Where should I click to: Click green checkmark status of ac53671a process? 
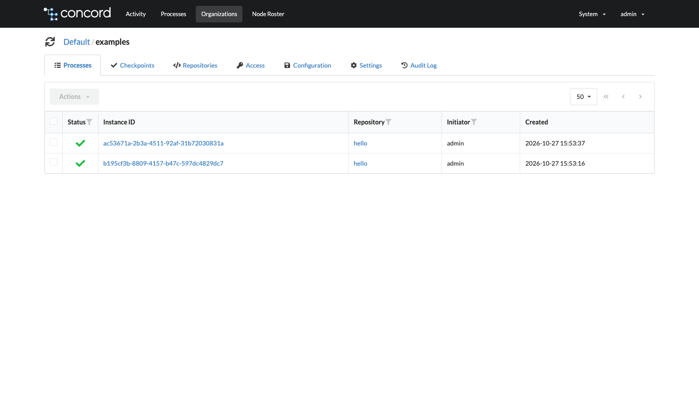[80, 143]
